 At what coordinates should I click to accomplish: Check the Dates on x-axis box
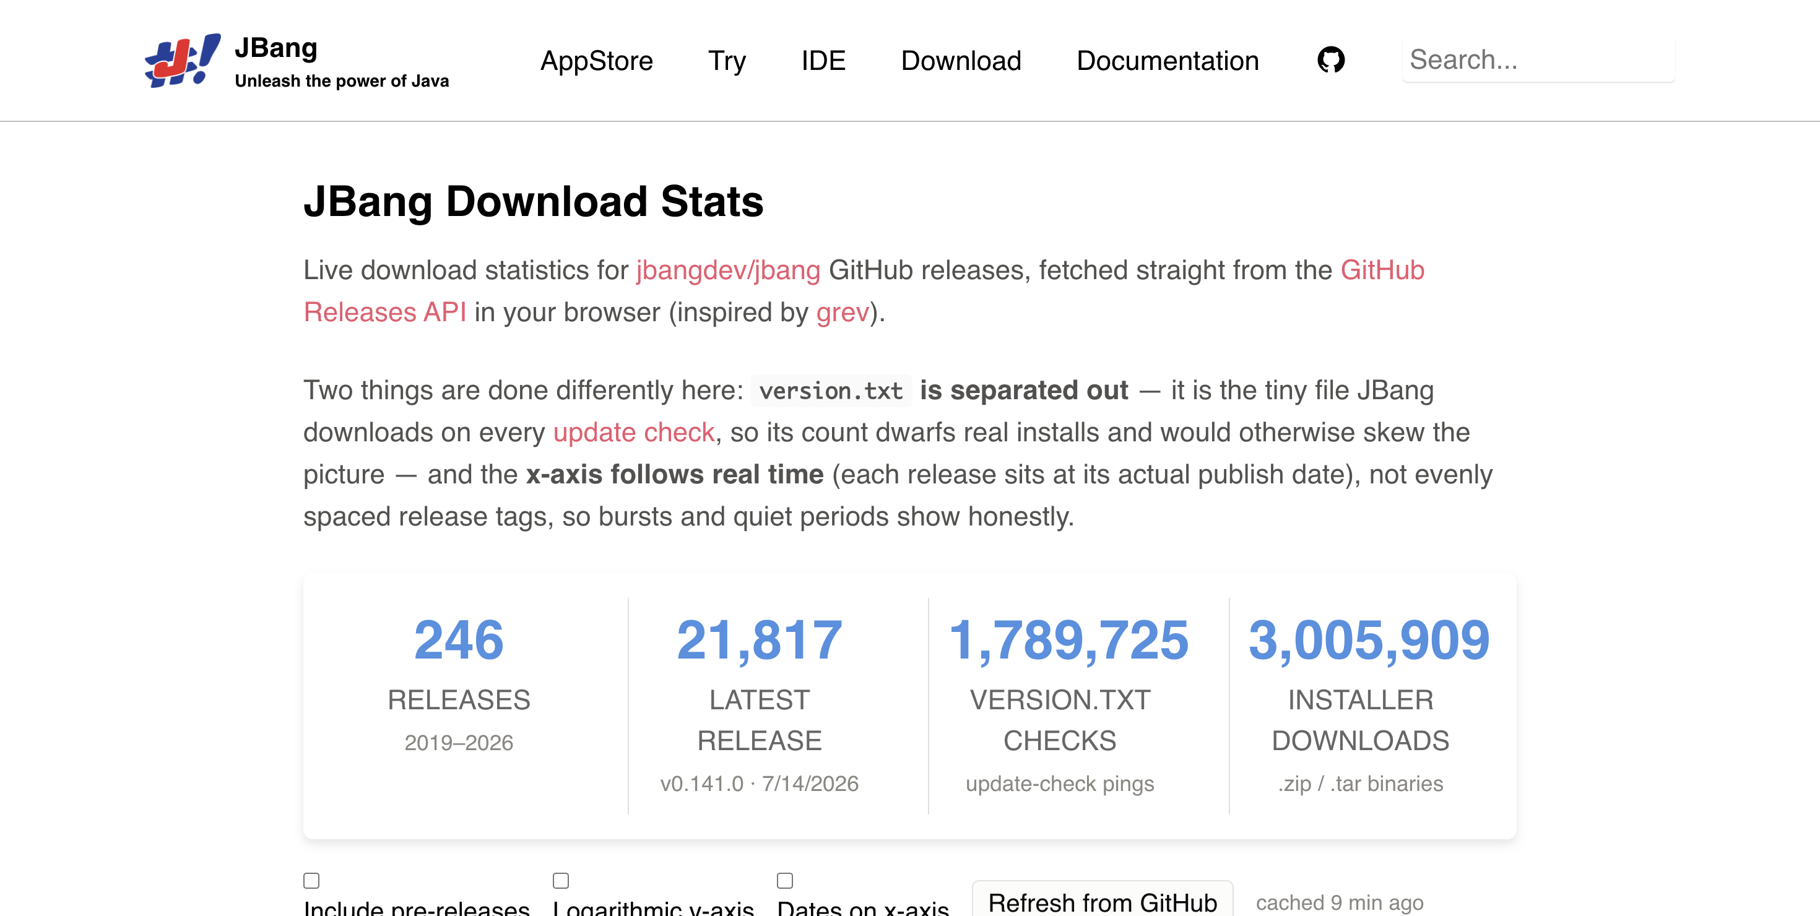[x=785, y=880]
